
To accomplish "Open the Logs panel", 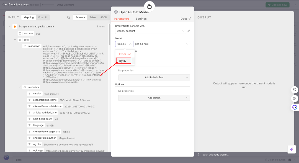I will pyautogui.click(x=19, y=160).
